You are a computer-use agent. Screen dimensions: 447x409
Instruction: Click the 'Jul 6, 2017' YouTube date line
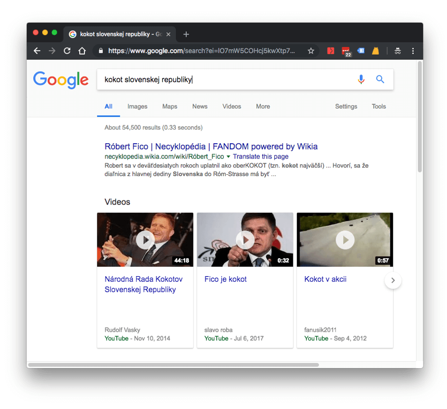(x=234, y=338)
